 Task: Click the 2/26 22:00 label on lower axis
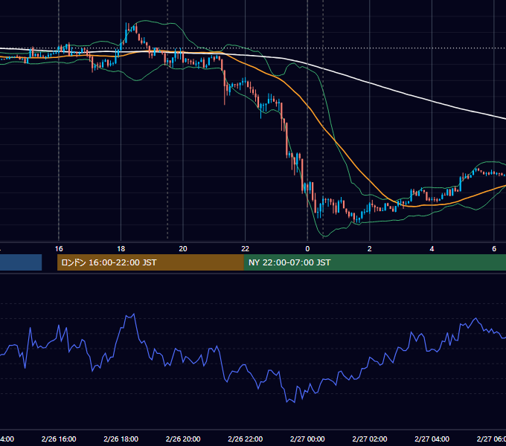click(x=246, y=439)
